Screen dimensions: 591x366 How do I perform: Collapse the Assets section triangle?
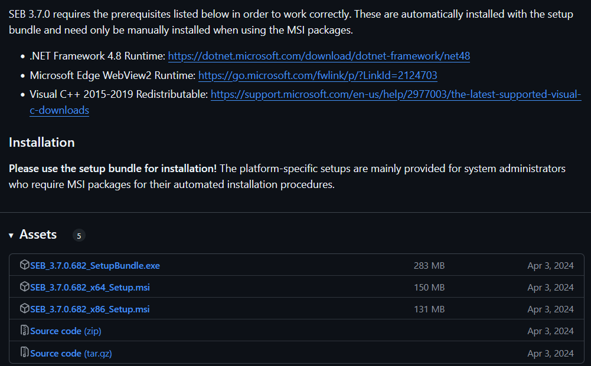(11, 236)
